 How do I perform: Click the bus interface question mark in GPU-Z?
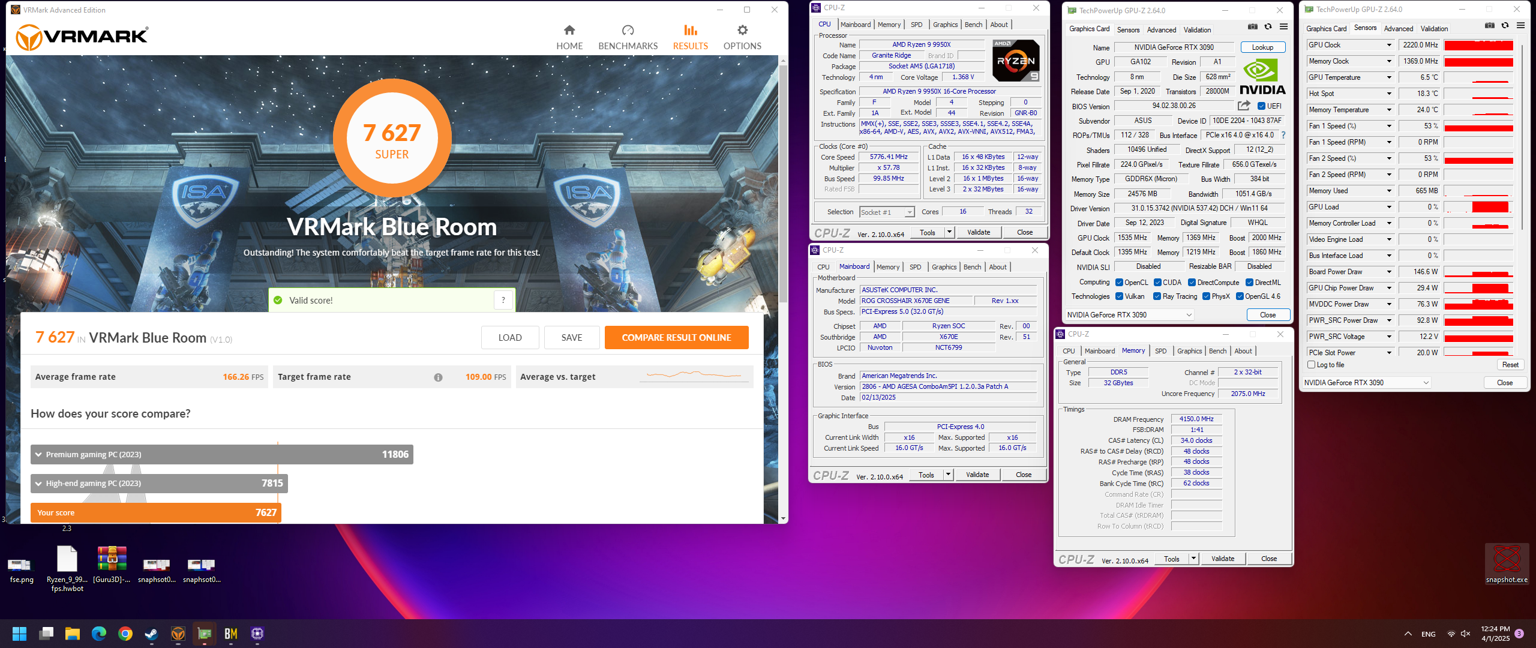1283,136
